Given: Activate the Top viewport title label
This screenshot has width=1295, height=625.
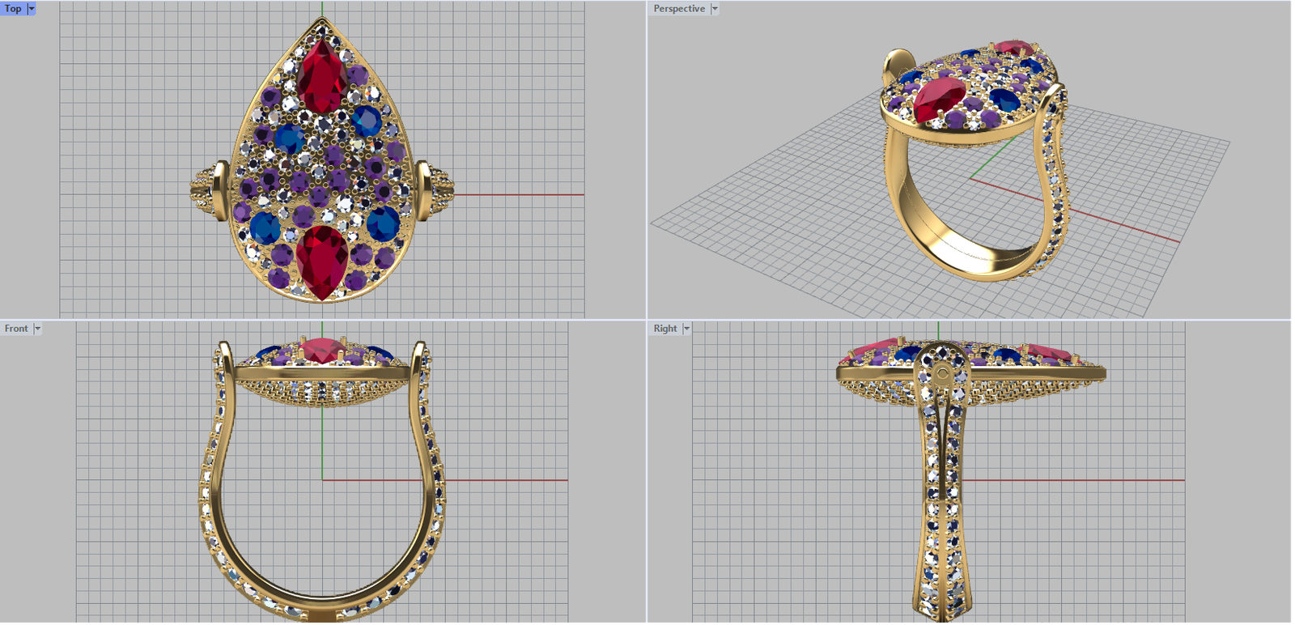Looking at the screenshot, I should [13, 9].
